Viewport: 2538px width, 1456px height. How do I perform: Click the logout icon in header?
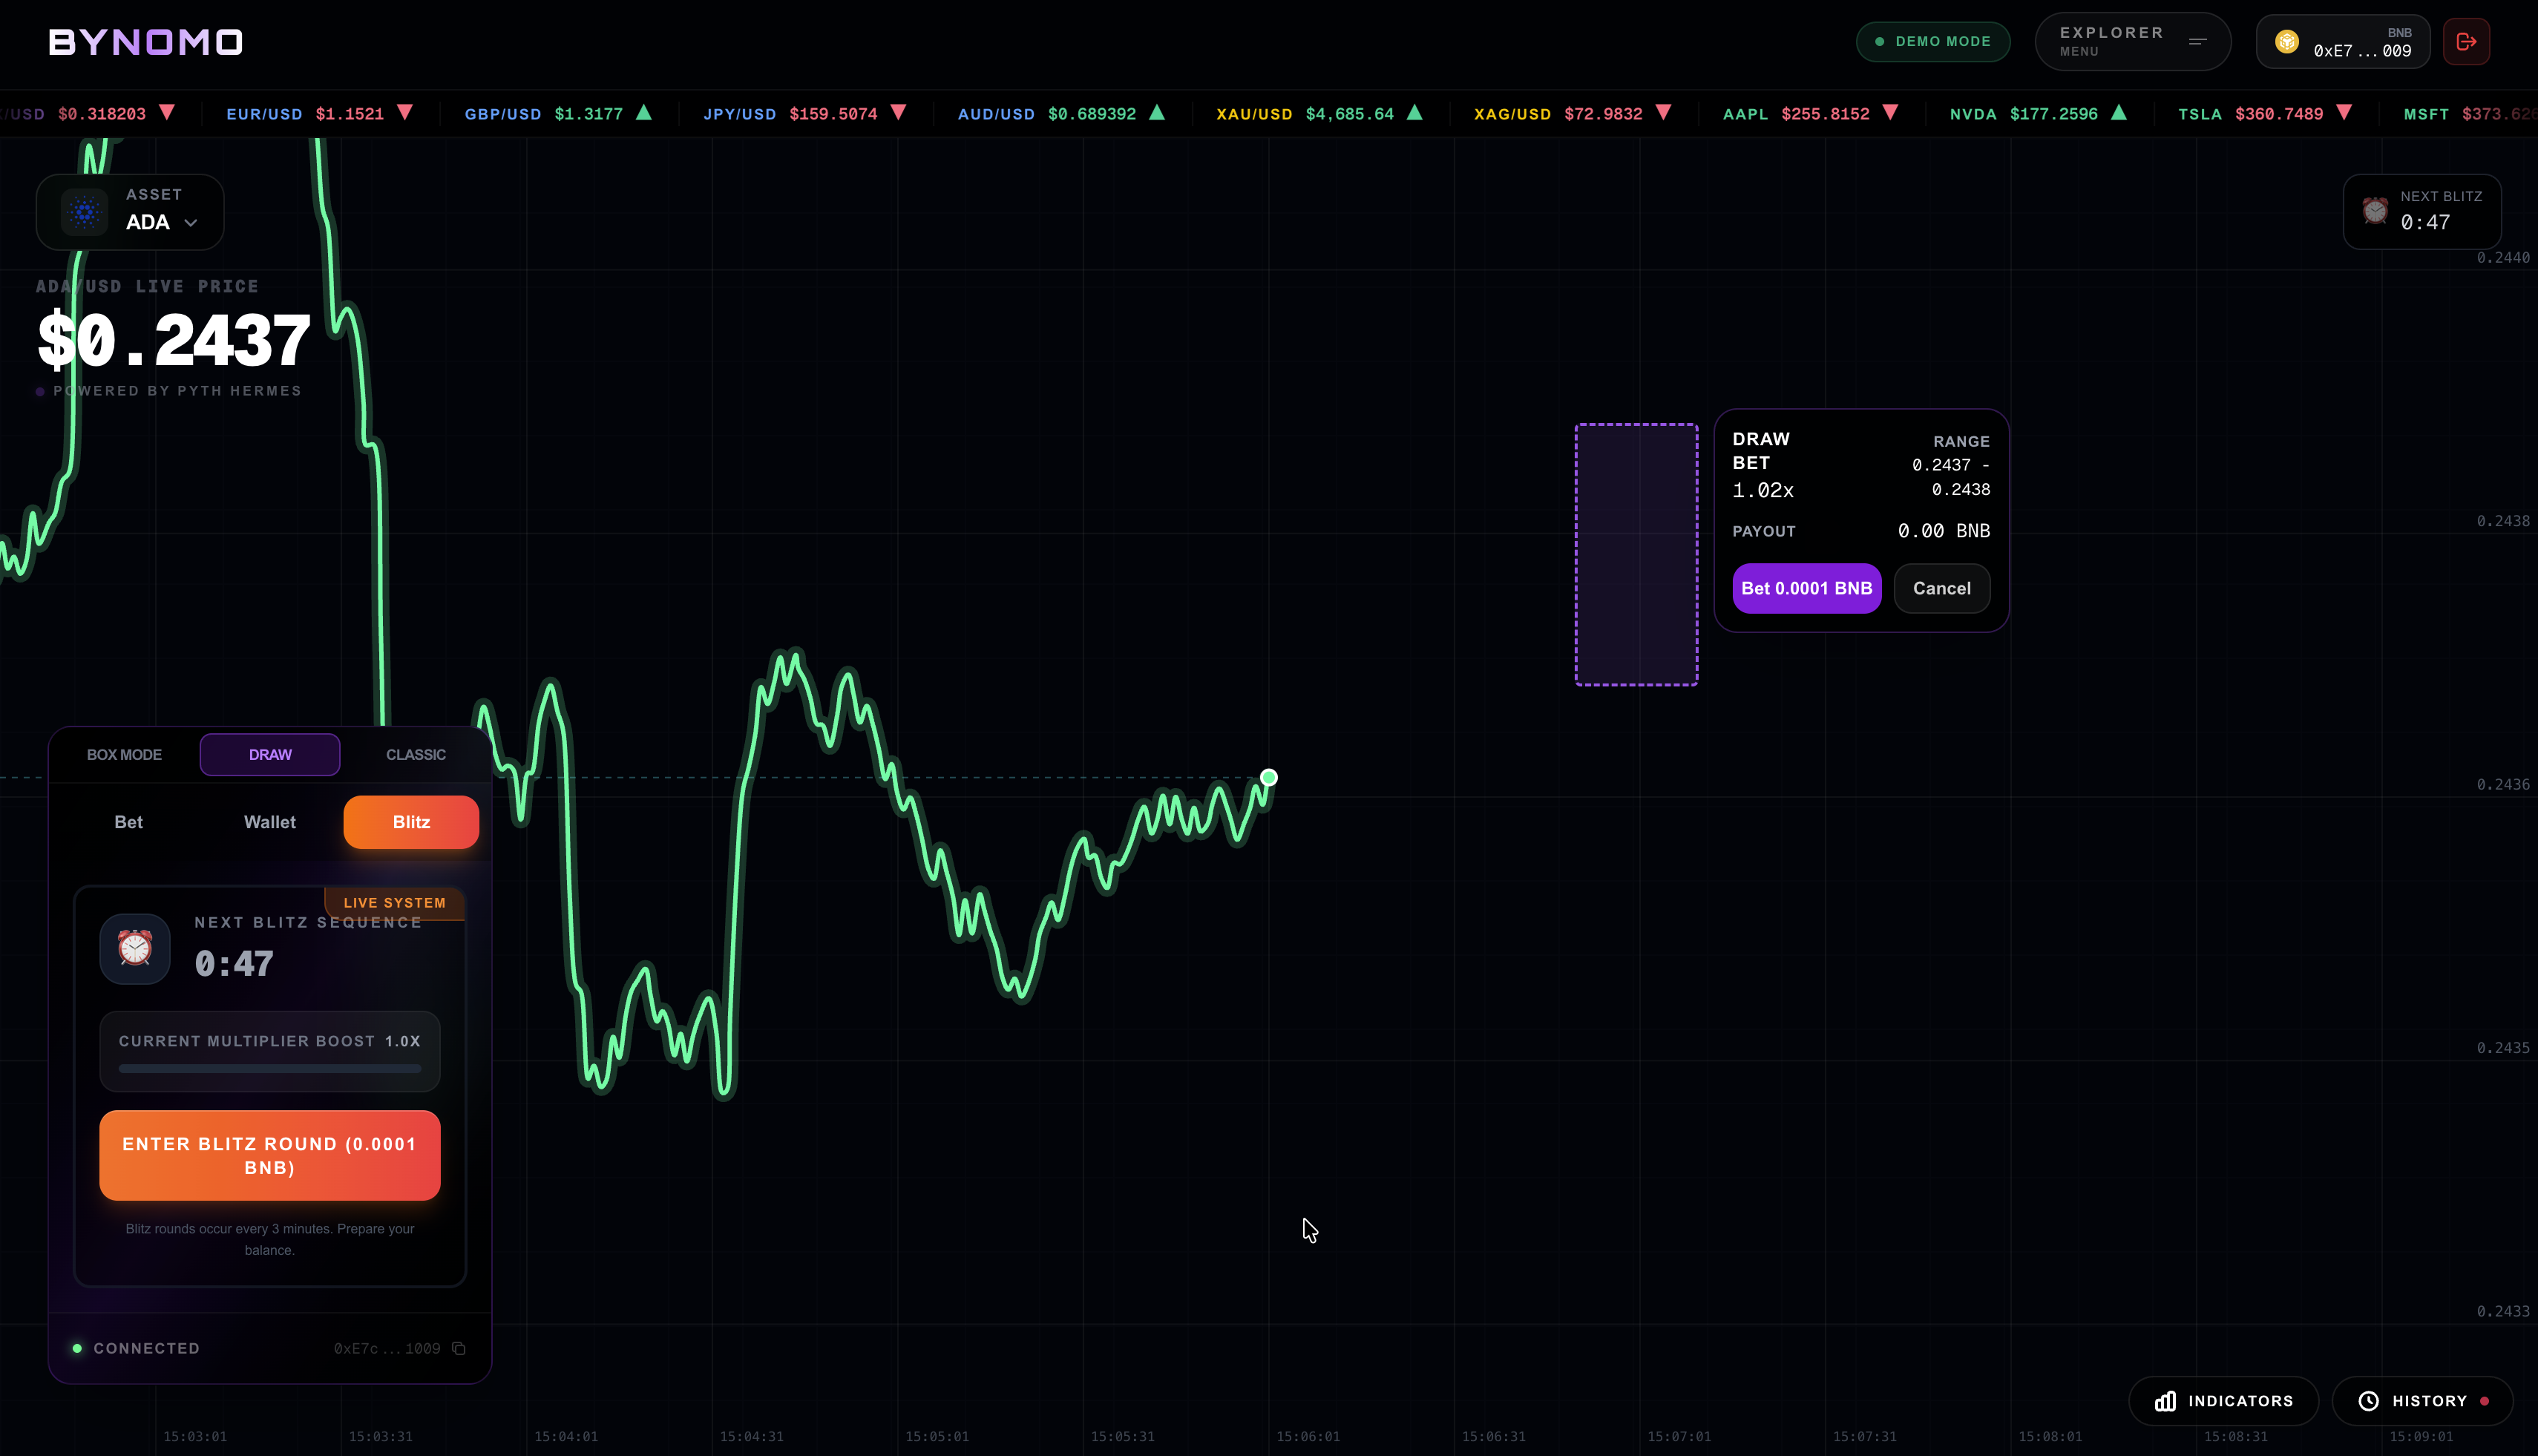pyautogui.click(x=2465, y=42)
